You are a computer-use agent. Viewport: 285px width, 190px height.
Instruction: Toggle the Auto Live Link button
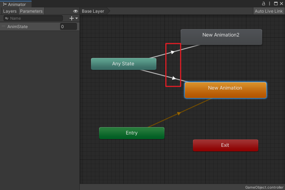tap(268, 11)
